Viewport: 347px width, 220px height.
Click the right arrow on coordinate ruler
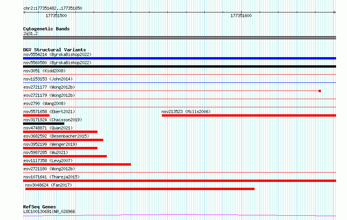[335, 12]
